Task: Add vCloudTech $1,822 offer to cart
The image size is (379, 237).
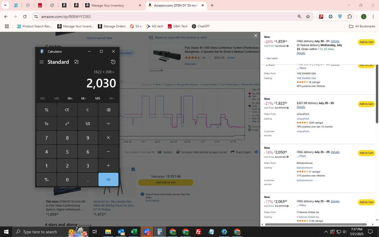Action: (366, 104)
